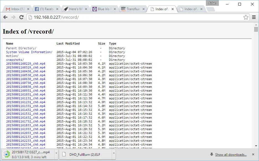Image resolution: width=259 pixels, height=161 pixels.
Task: Click the Aidan profile button
Action: (212, 3)
